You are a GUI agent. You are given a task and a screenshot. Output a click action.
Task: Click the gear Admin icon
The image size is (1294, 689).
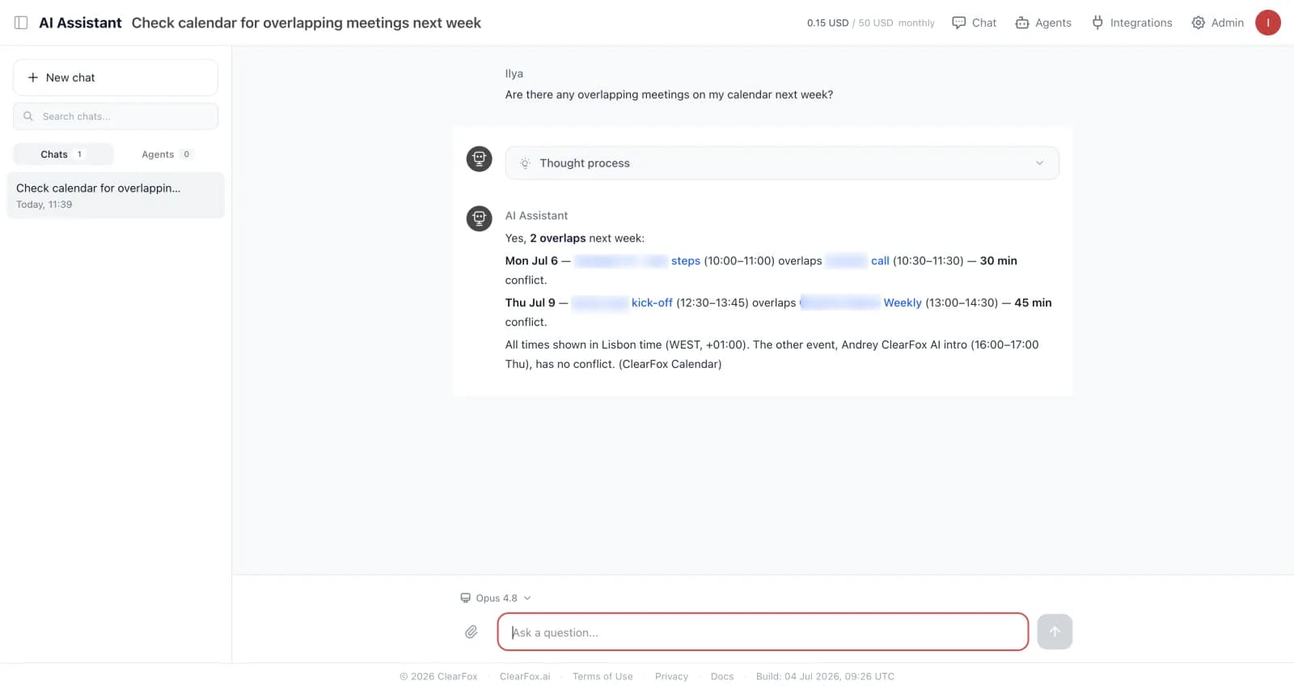click(x=1199, y=23)
